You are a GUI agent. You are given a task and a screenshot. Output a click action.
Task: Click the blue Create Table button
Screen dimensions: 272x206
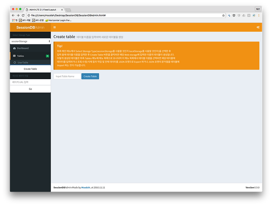tap(90, 76)
